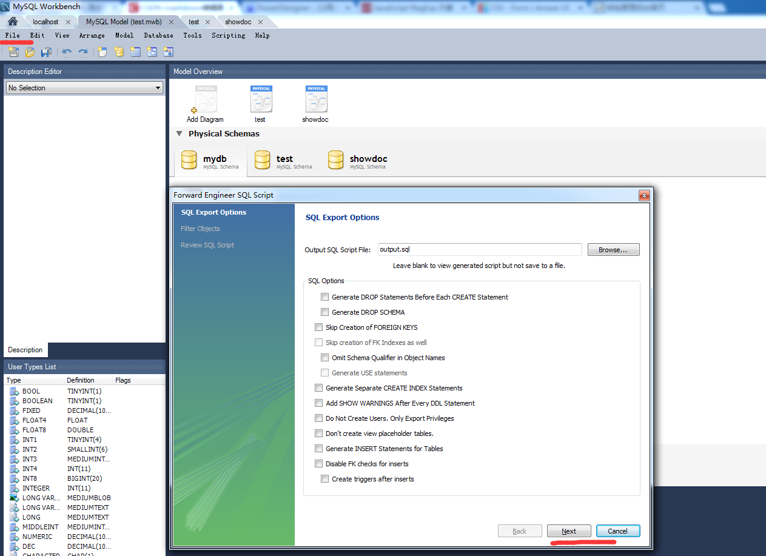The width and height of the screenshot is (766, 556).
Task: Toggle Do Not Create Users checkbox
Action: pyautogui.click(x=319, y=418)
